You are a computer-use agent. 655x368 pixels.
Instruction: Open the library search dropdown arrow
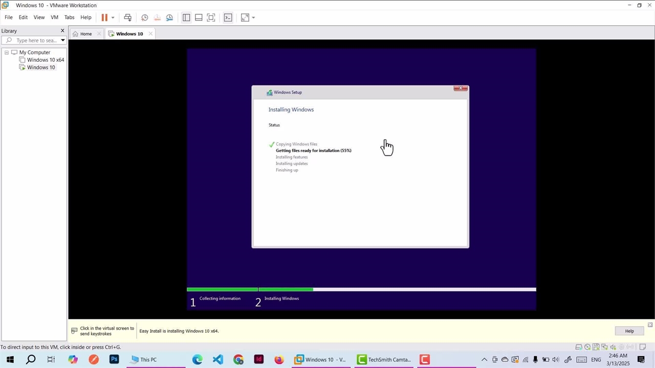pyautogui.click(x=63, y=40)
